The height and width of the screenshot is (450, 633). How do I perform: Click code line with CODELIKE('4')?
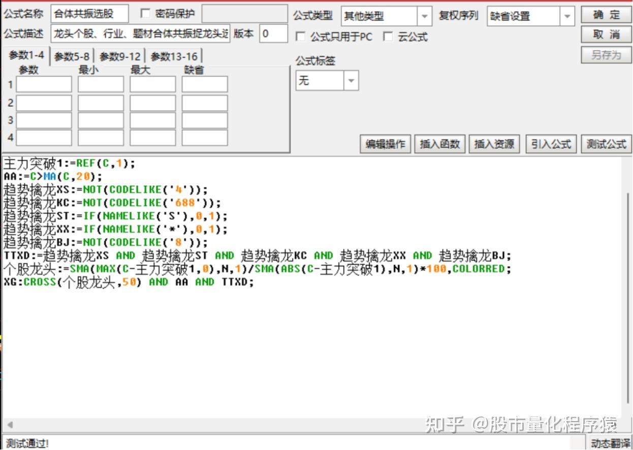coord(106,189)
